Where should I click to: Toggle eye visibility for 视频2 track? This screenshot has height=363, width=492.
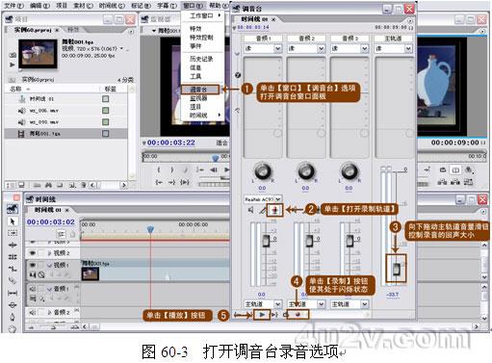coord(33,253)
